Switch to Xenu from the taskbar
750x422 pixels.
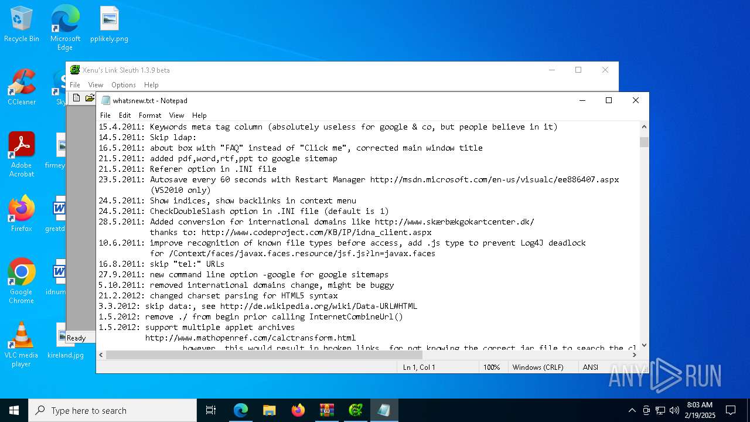click(x=356, y=410)
